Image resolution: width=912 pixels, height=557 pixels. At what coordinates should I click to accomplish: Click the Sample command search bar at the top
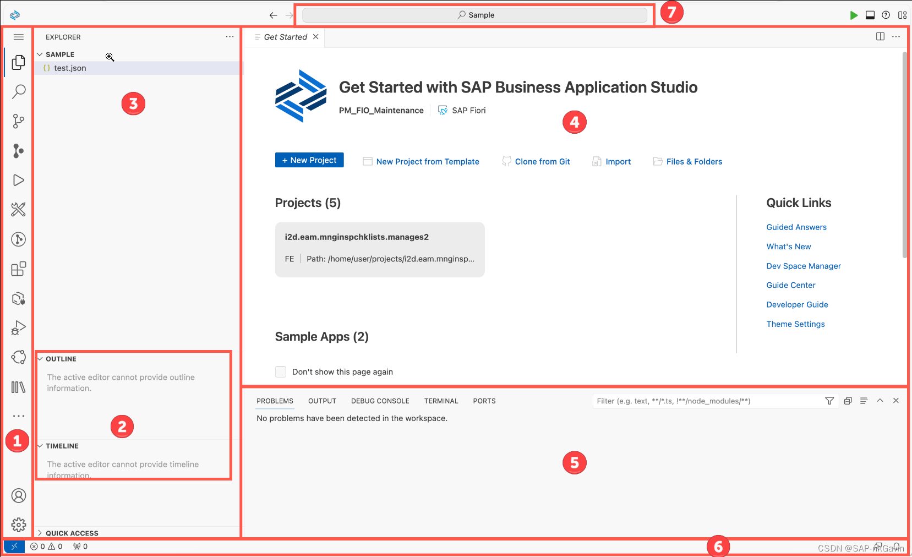[x=475, y=15]
